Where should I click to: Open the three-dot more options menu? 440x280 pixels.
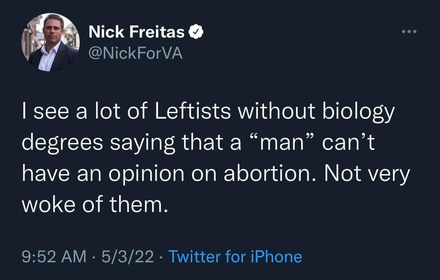(410, 32)
